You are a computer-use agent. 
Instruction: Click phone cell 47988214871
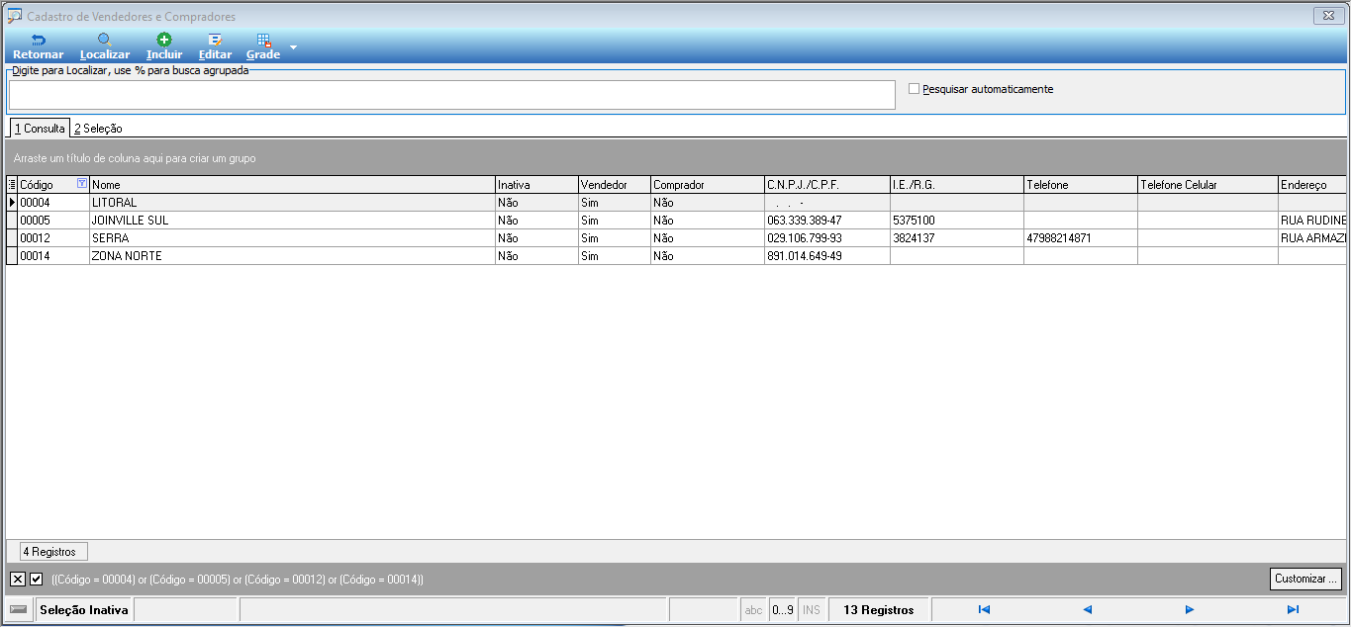(1081, 238)
